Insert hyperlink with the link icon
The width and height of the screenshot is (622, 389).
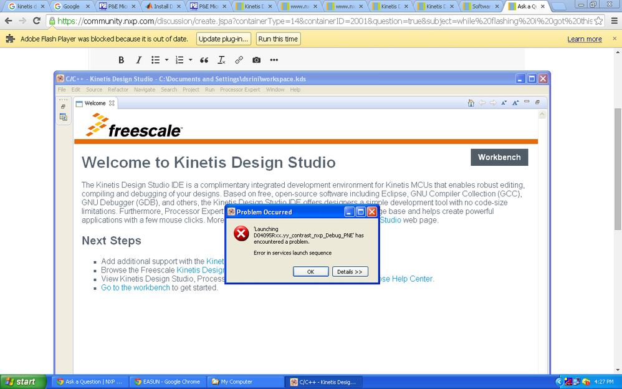point(239,60)
